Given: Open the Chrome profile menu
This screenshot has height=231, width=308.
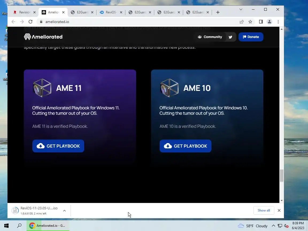Looking at the screenshot, I should (269, 22).
